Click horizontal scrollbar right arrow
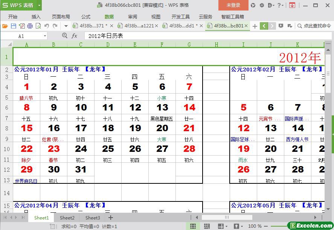334x230 pixels. tap(315, 218)
